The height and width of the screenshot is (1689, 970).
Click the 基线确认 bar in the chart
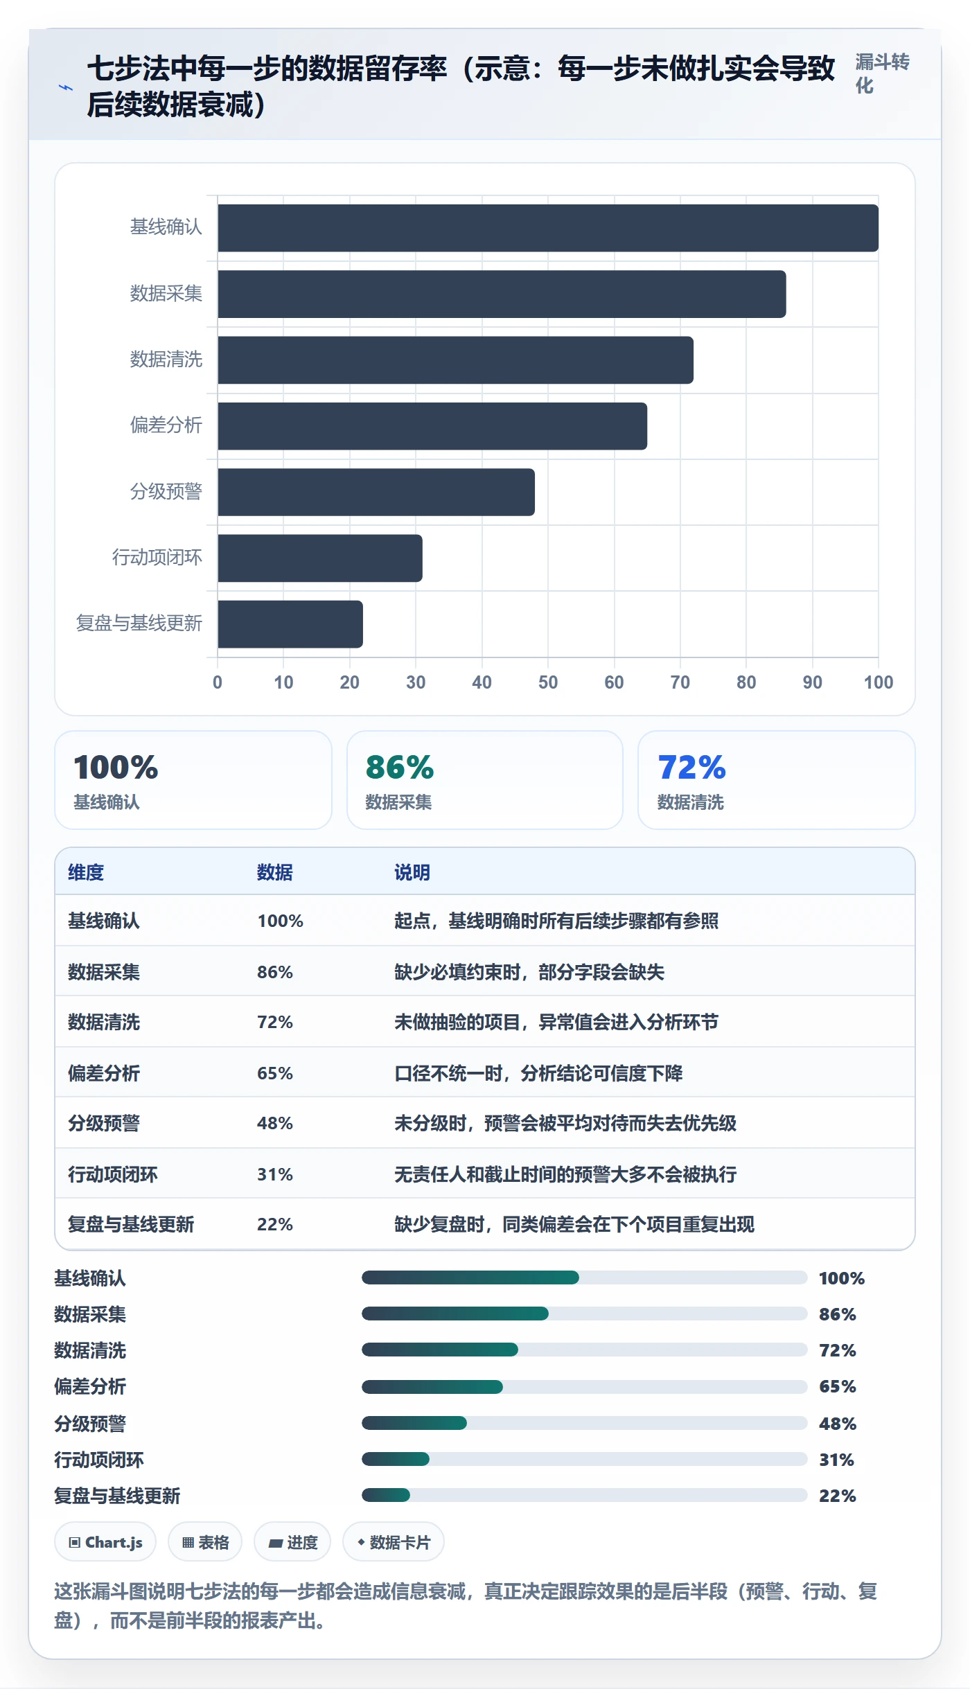548,228
